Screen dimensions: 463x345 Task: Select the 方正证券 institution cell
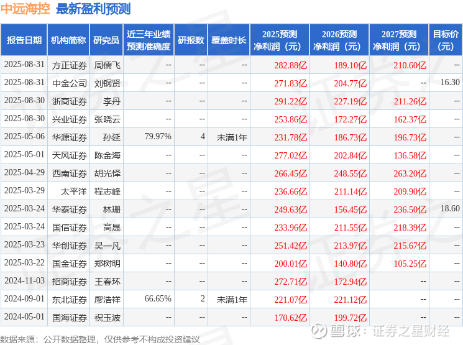70,65
